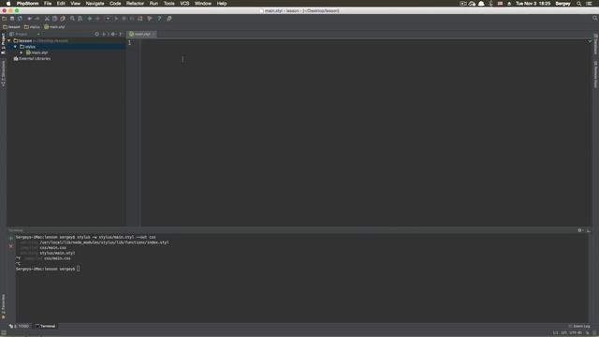The height and width of the screenshot is (337, 599).
Task: Open the TODO tool window tab
Action: tap(19, 326)
